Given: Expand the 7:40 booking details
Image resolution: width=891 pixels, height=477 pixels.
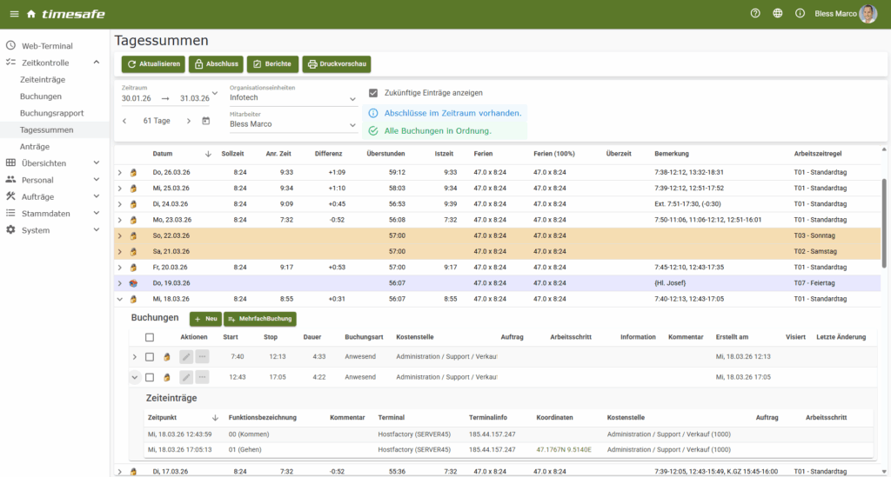Looking at the screenshot, I should 135,357.
